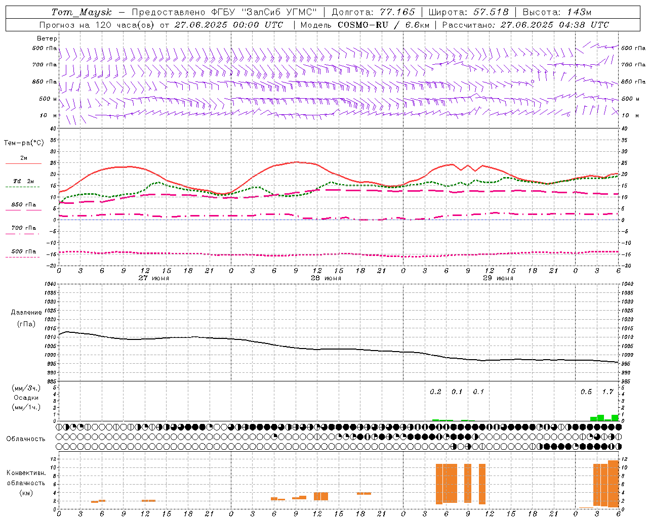The height and width of the screenshot is (518, 648).
Task: Click the Ветер panel label
Action: (x=47, y=38)
